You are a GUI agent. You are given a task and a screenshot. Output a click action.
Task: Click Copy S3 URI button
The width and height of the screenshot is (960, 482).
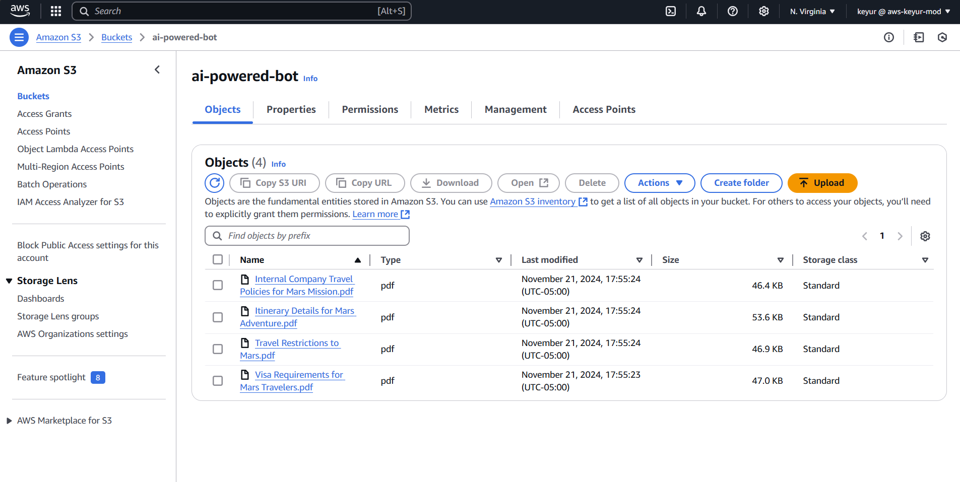[275, 183]
